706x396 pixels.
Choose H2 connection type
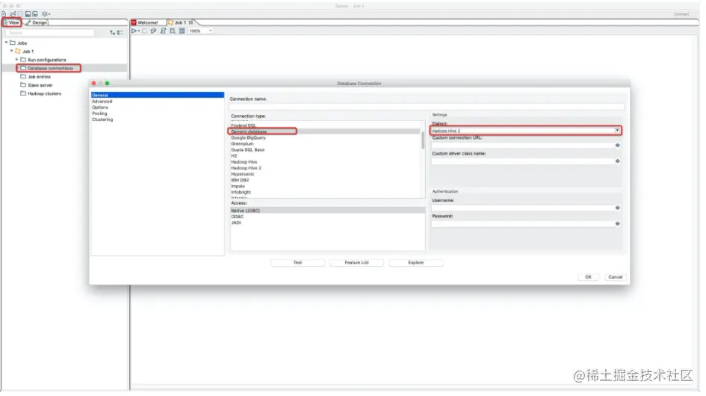pos(234,156)
